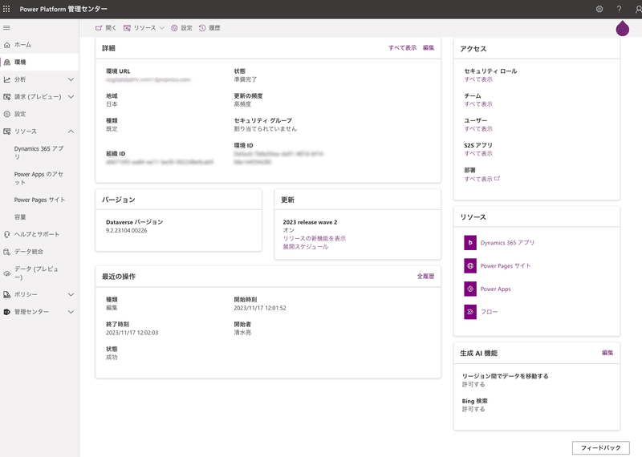This screenshot has height=457, width=642.
Task: Open Dynamics 365 アプリ resource link
Action: 508,243
